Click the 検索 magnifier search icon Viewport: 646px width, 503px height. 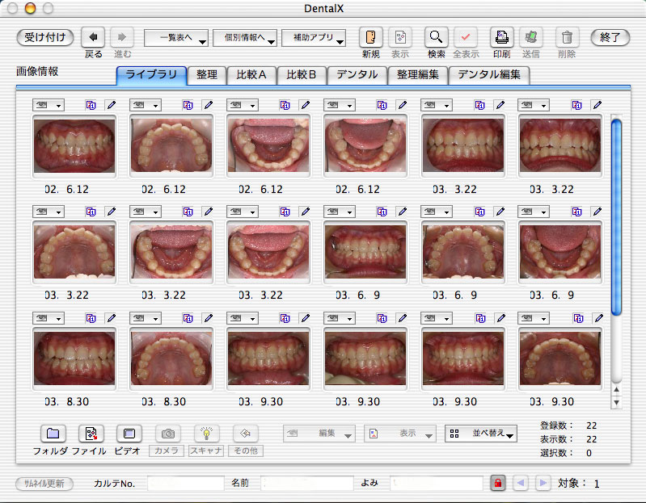pos(437,37)
